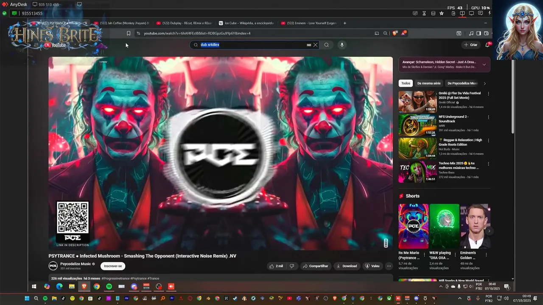Switch to Dubplay - REcut, REmix tab
Viewport: 543px width, 305px height.
coord(184,23)
